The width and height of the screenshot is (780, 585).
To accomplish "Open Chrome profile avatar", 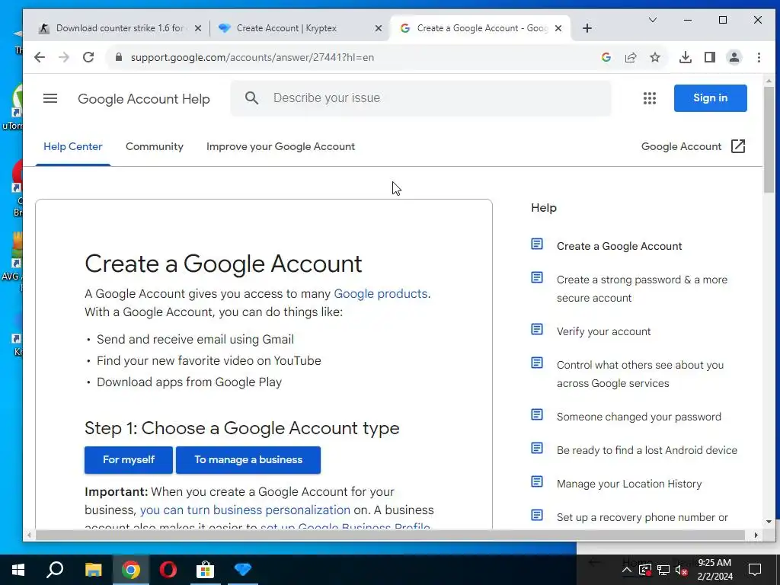I will coord(734,57).
